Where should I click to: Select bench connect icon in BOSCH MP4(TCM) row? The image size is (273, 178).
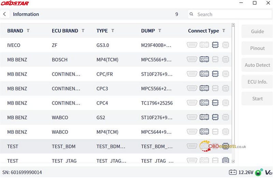click(204, 60)
